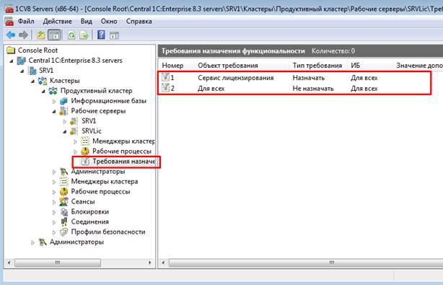Click the requirement 1 row icon

click(x=165, y=76)
